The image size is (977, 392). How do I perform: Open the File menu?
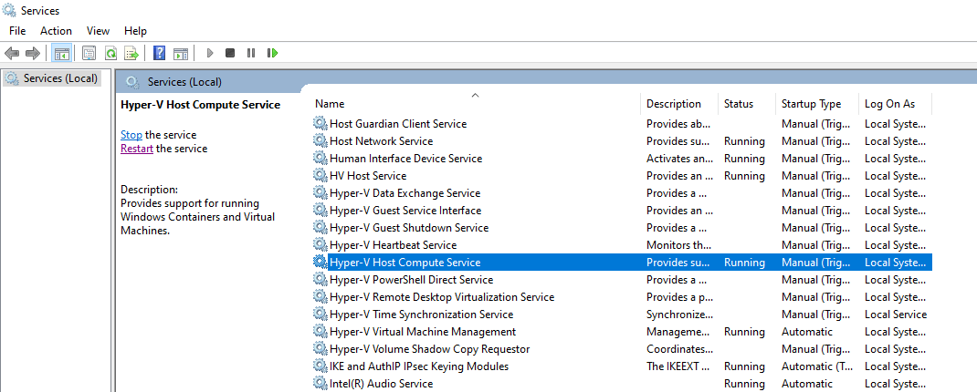coord(17,30)
